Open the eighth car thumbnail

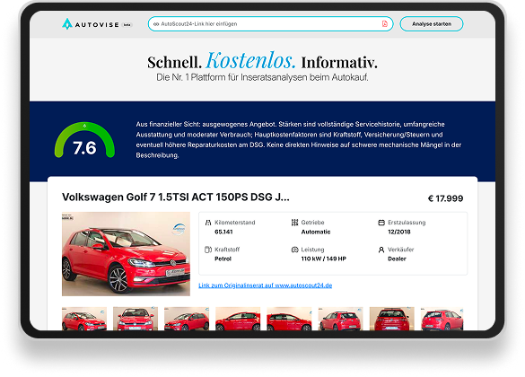[442, 319]
